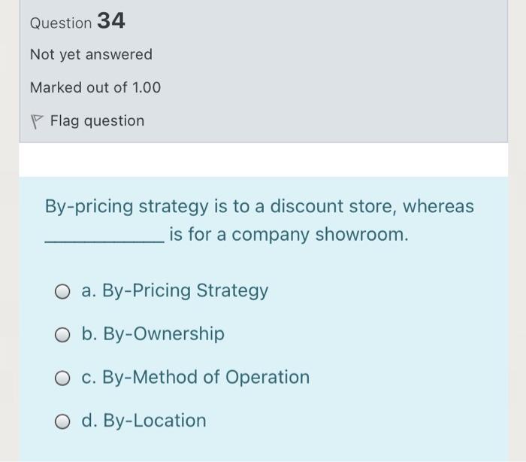
Task: Click the Question 34 heading
Action: [77, 22]
